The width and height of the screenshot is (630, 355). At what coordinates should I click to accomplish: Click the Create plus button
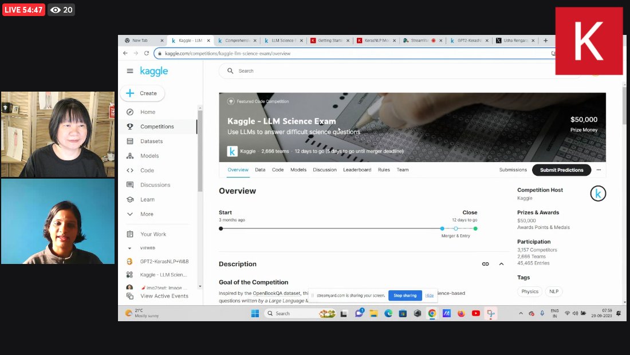click(142, 93)
